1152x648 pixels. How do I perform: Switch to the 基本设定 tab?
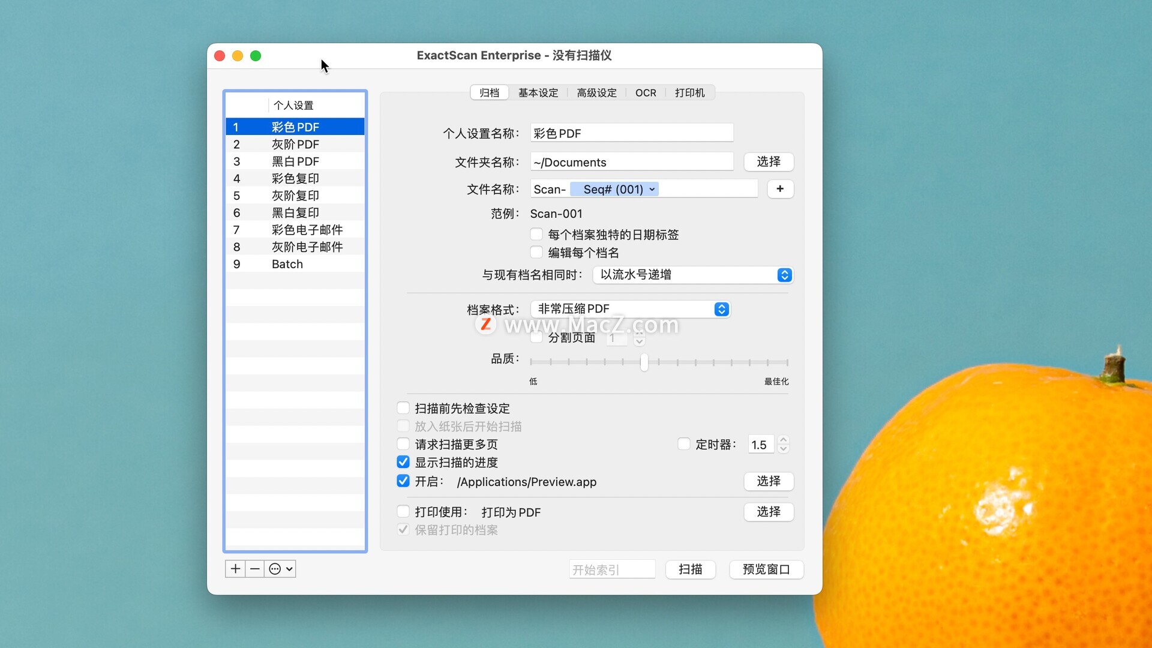[x=538, y=92]
